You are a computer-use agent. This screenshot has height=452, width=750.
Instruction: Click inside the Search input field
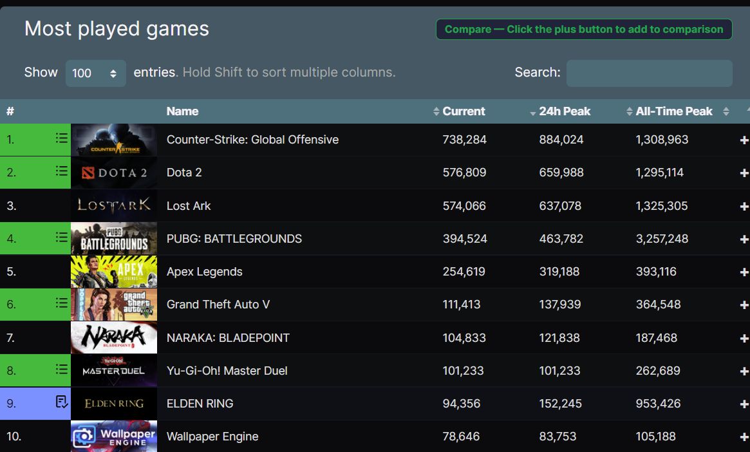coord(648,73)
